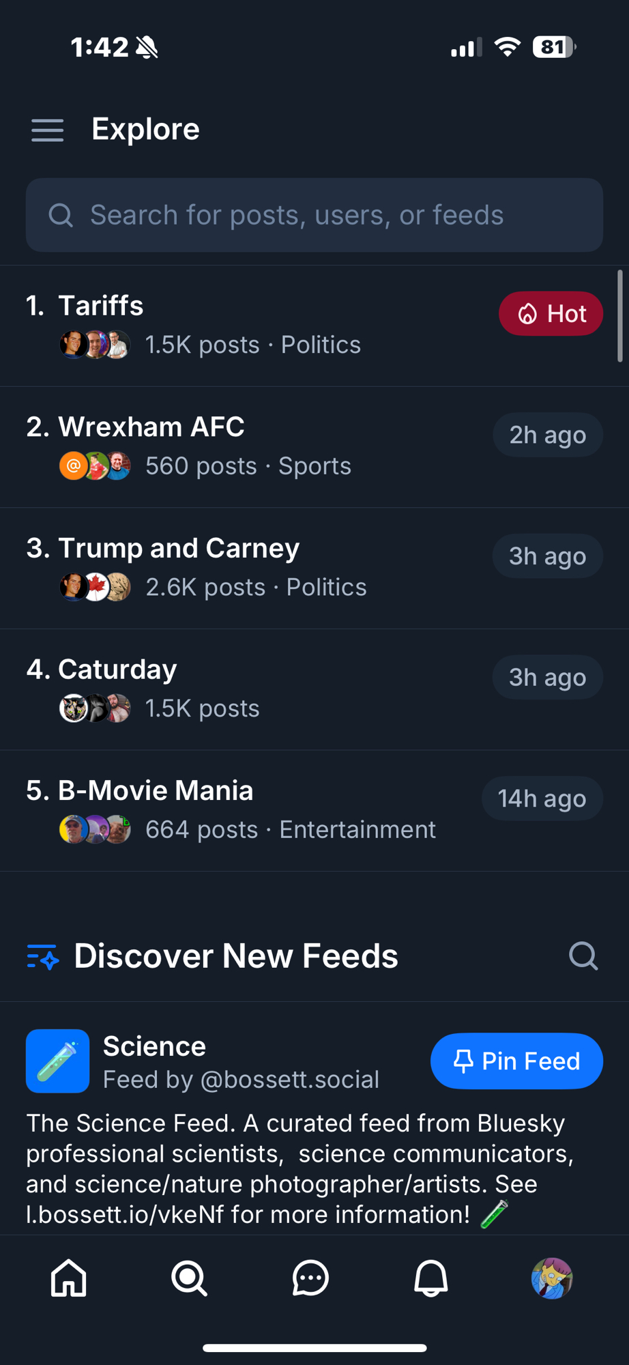Tap the Wrexham AFC poster avatars
This screenshot has width=629, height=1365.
click(x=95, y=466)
